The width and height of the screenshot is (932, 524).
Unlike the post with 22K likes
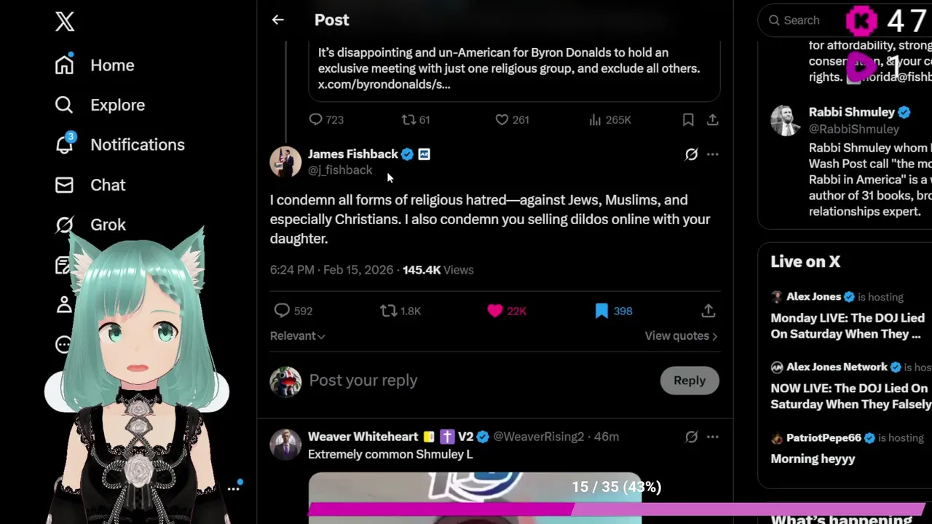tap(494, 311)
